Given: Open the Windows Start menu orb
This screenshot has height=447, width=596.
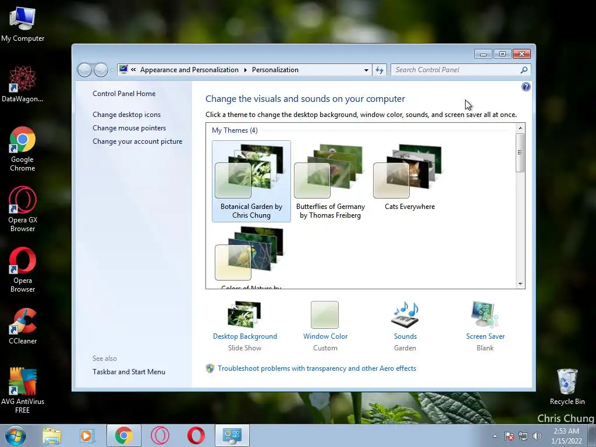Looking at the screenshot, I should (x=16, y=435).
